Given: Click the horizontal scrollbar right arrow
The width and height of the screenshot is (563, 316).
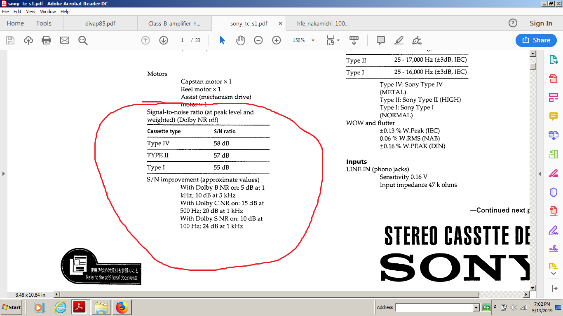Looking at the screenshot, I should 527,295.
